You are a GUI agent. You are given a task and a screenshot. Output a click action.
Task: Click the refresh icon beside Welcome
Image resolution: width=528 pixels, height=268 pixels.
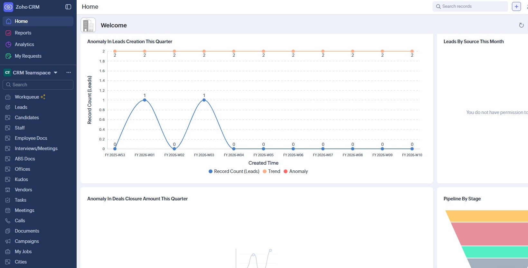[x=521, y=25]
